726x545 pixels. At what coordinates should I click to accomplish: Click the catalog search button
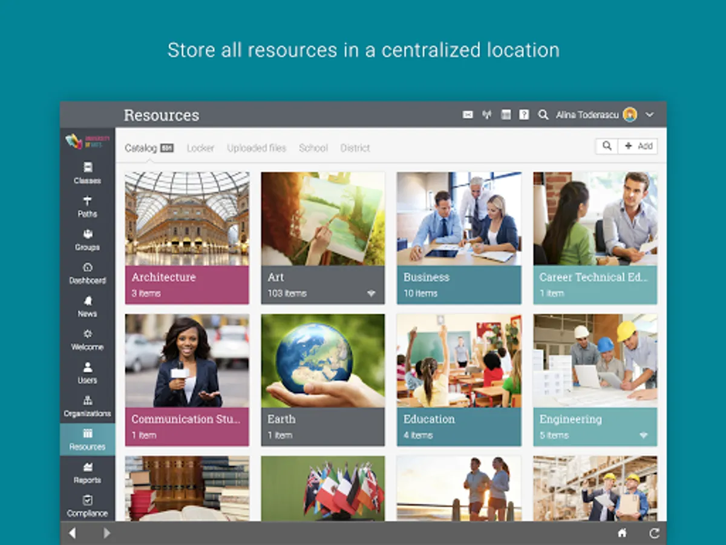[607, 146]
